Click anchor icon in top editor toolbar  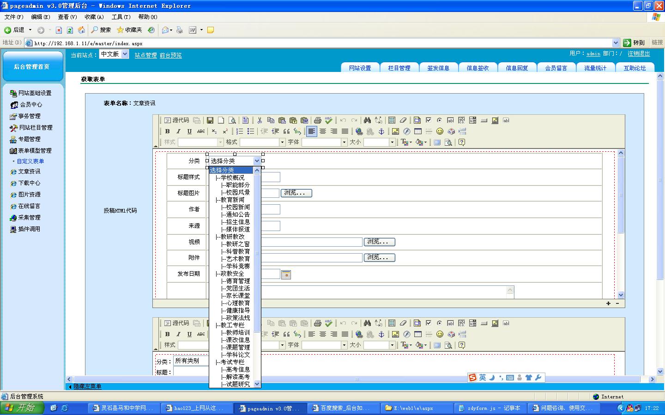[381, 131]
